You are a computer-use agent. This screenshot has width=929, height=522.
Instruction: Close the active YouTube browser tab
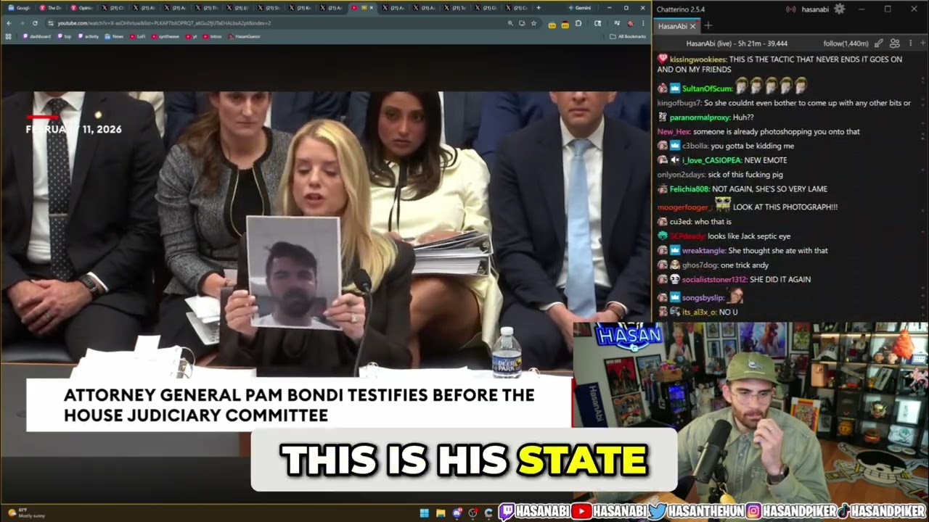[372, 7]
